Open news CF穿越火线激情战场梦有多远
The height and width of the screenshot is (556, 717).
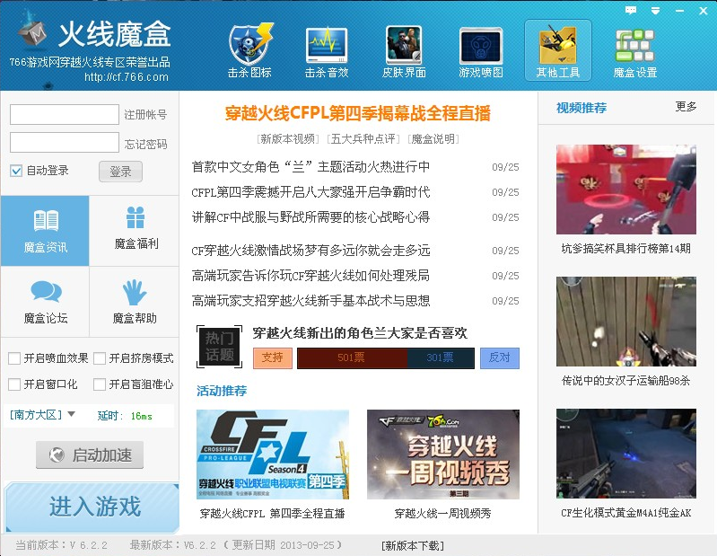pyautogui.click(x=310, y=251)
